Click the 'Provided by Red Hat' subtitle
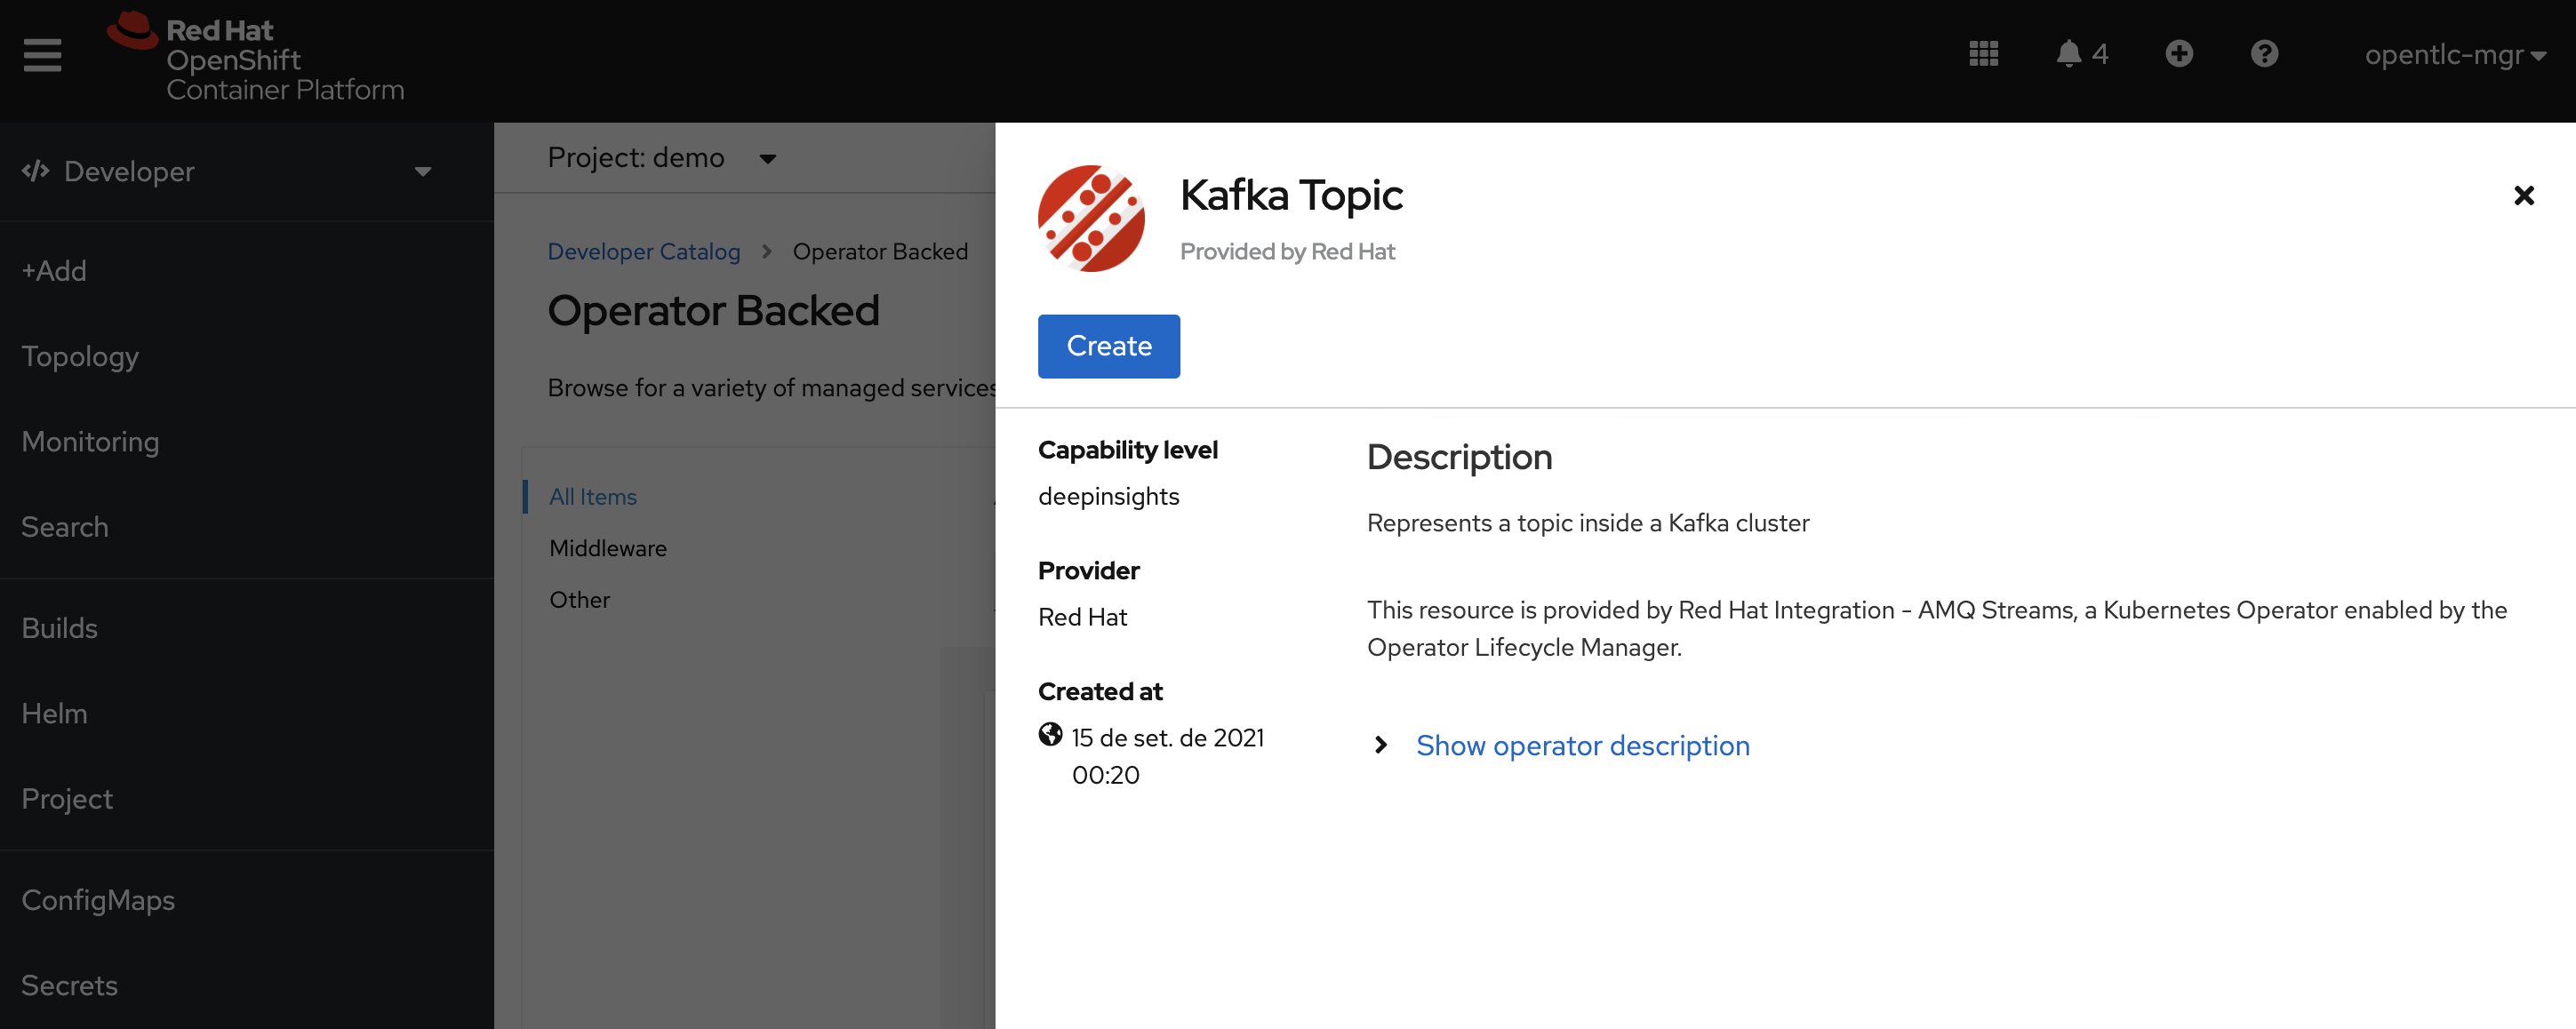 coord(1287,252)
